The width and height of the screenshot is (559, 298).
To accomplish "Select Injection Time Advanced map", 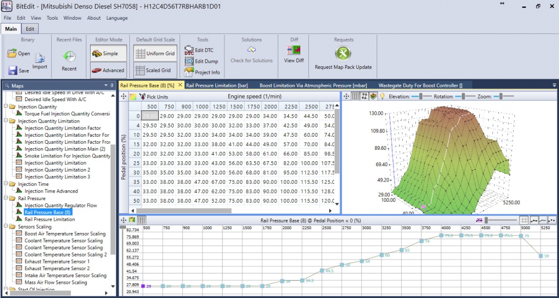I will [x=51, y=191].
